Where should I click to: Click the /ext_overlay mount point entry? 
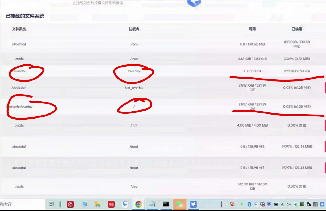134,88
